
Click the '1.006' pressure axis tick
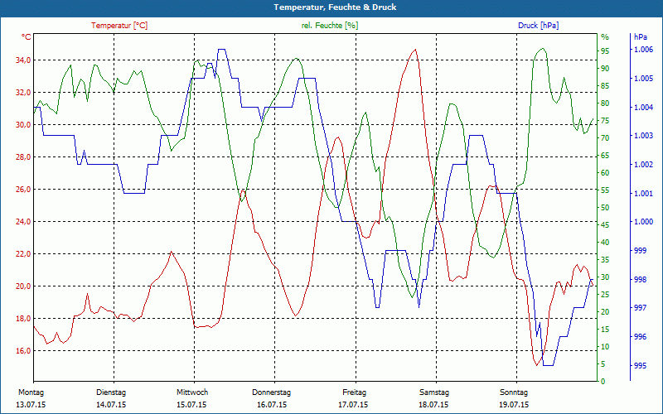(643, 51)
